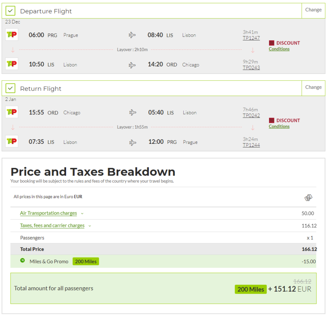Click the currency converter money icon

[308, 197]
